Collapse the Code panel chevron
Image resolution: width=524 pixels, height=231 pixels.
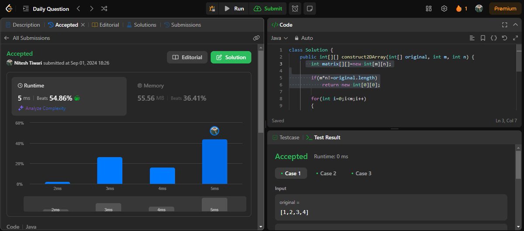click(x=516, y=25)
